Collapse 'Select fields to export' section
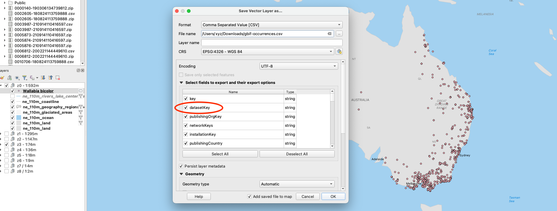Viewport: 557px width, 211px height. (181, 83)
